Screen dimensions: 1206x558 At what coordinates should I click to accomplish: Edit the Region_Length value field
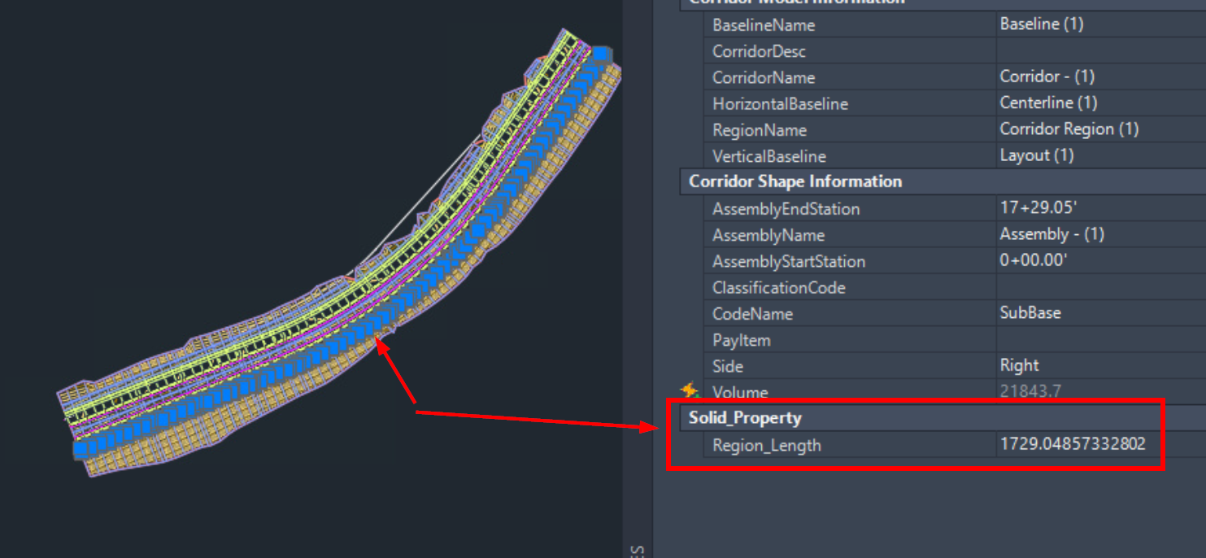(x=1075, y=444)
